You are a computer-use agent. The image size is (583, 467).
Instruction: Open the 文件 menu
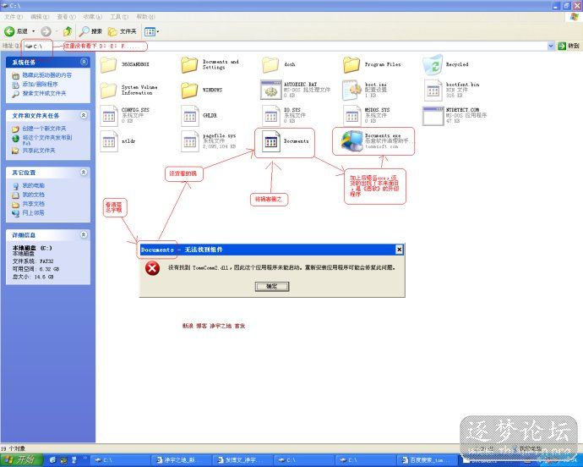pos(14,17)
